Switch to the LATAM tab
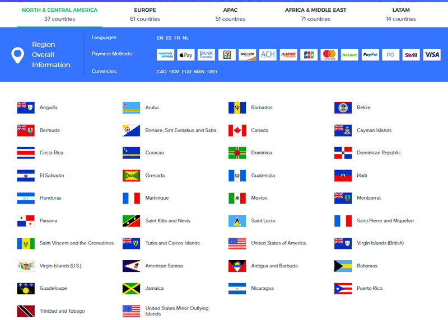This screenshot has width=448, height=320. click(401, 14)
